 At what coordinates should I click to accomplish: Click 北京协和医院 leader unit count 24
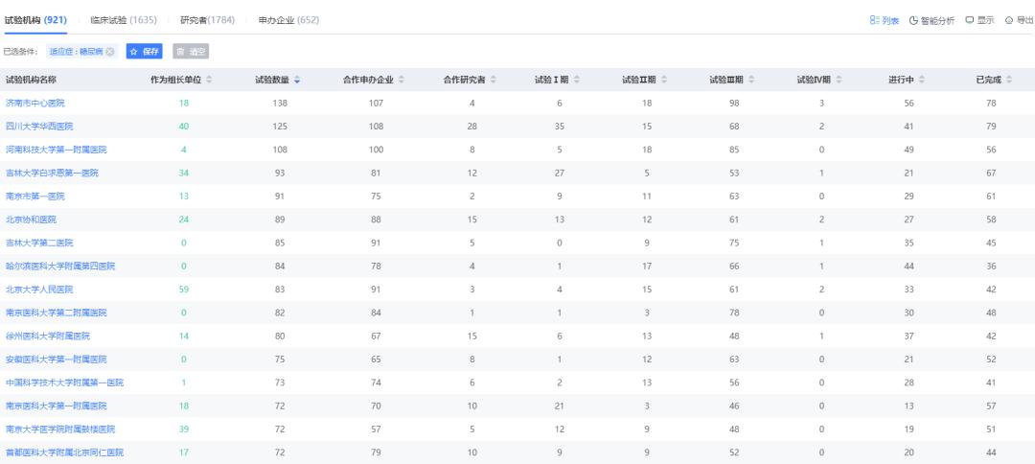tap(183, 220)
